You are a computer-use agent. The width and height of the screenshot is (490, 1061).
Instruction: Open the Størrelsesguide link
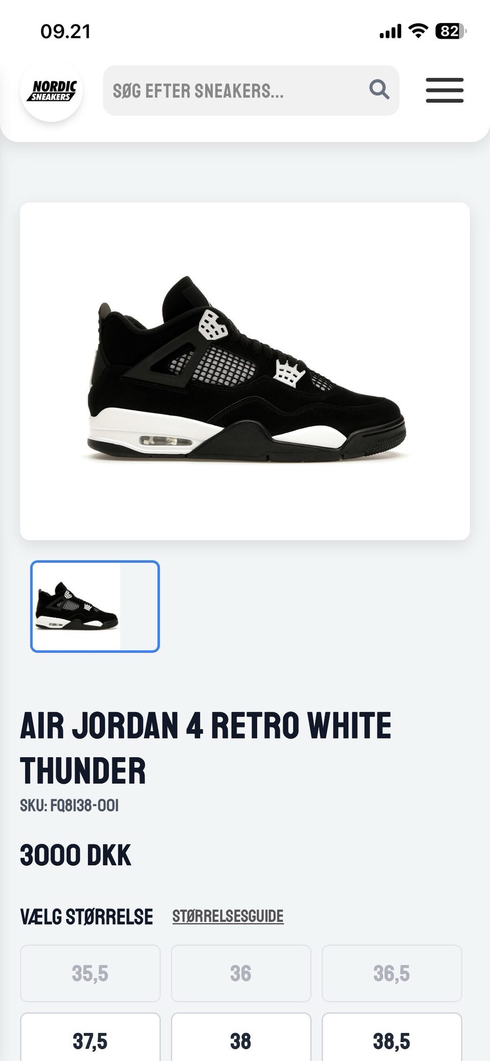click(228, 916)
